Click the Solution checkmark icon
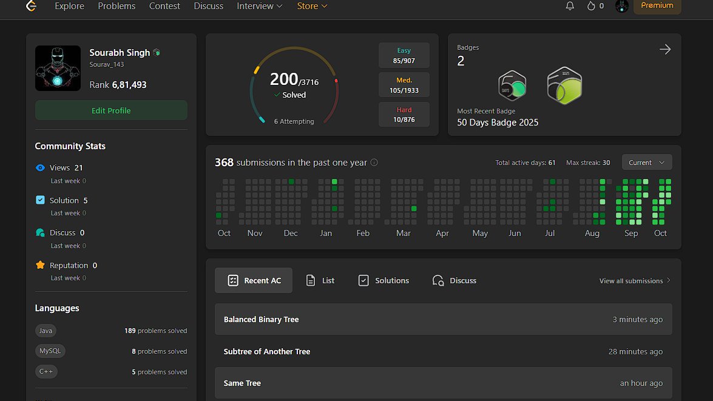This screenshot has width=713, height=401. pos(40,200)
